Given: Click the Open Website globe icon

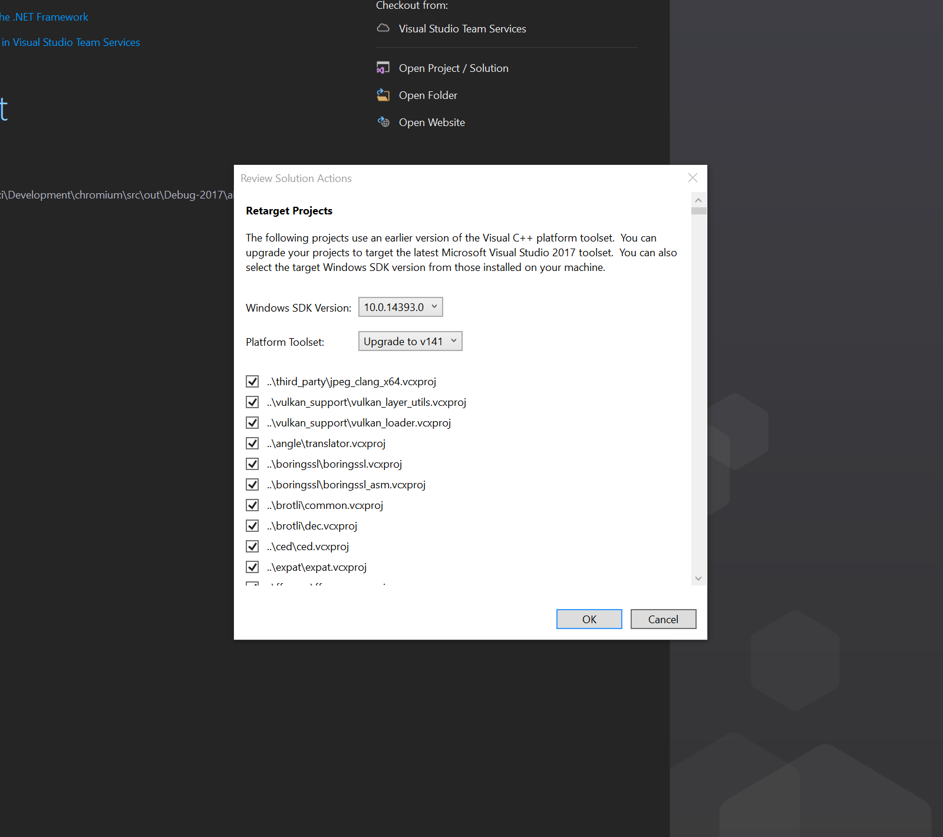Looking at the screenshot, I should (x=384, y=122).
